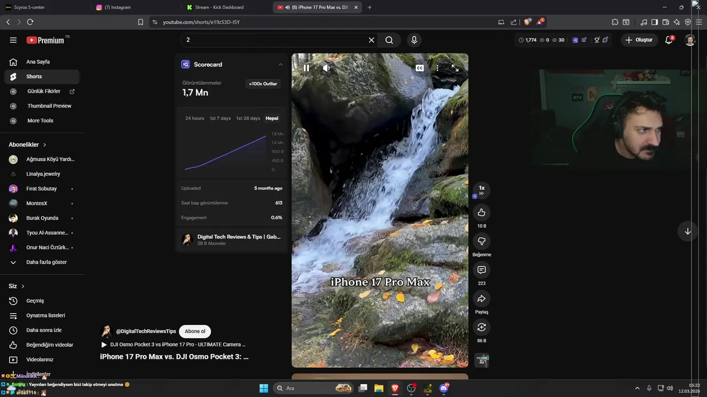Dislike the Short with thumbs down

pos(482,242)
